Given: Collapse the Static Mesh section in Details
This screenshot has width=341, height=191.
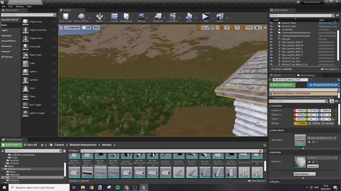Looking at the screenshot, I should tap(270, 131).
